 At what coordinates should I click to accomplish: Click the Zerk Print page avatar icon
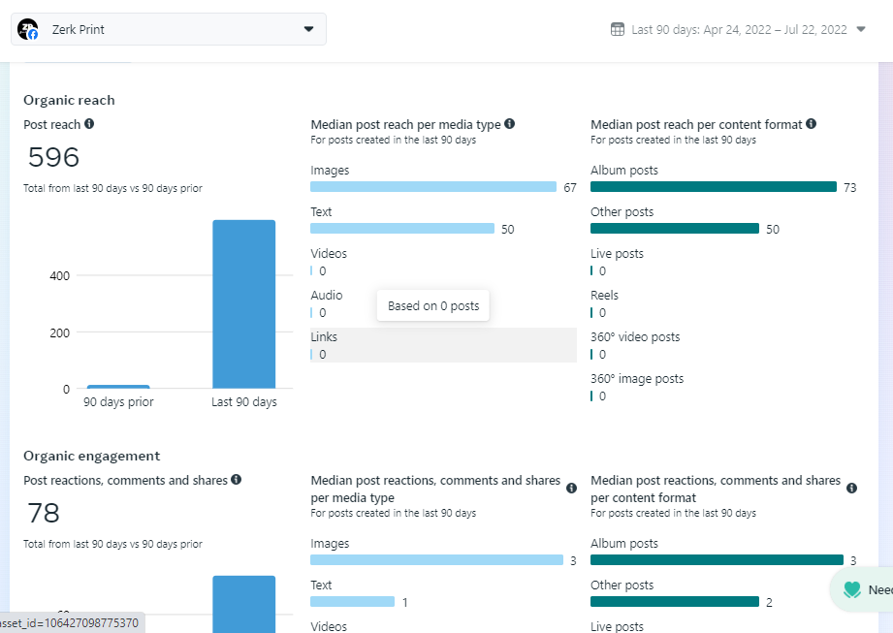28,29
